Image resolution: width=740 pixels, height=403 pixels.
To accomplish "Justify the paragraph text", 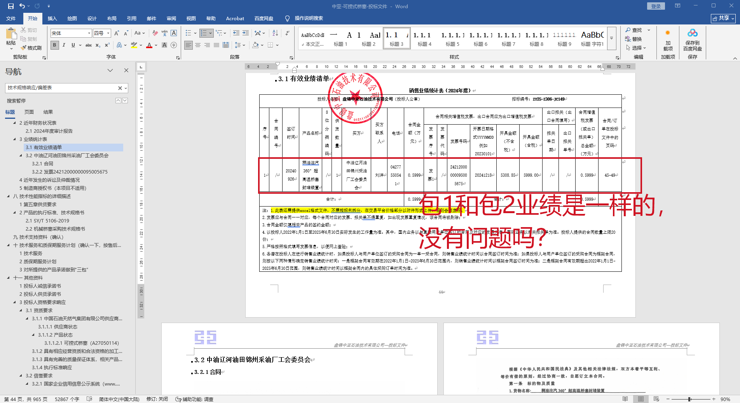I will 216,45.
